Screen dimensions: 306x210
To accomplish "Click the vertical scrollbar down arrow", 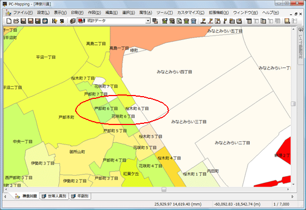I will (x=293, y=184).
